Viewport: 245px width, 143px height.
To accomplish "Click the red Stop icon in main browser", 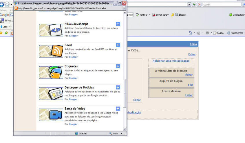I will tap(199, 5).
